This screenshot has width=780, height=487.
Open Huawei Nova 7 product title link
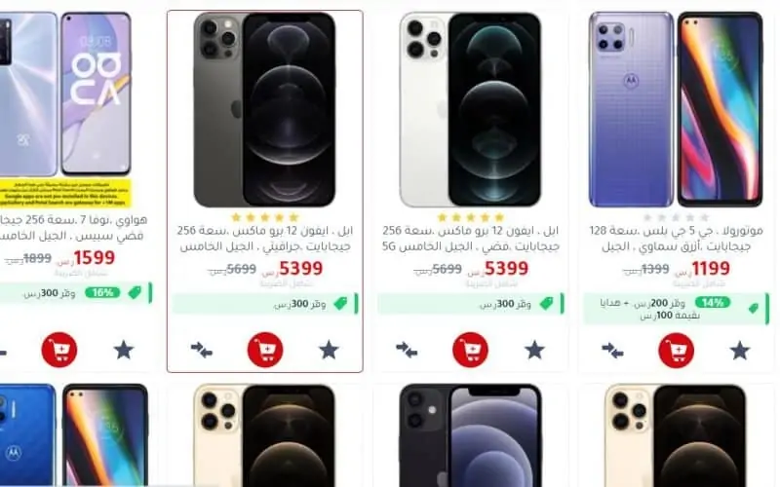[74, 227]
